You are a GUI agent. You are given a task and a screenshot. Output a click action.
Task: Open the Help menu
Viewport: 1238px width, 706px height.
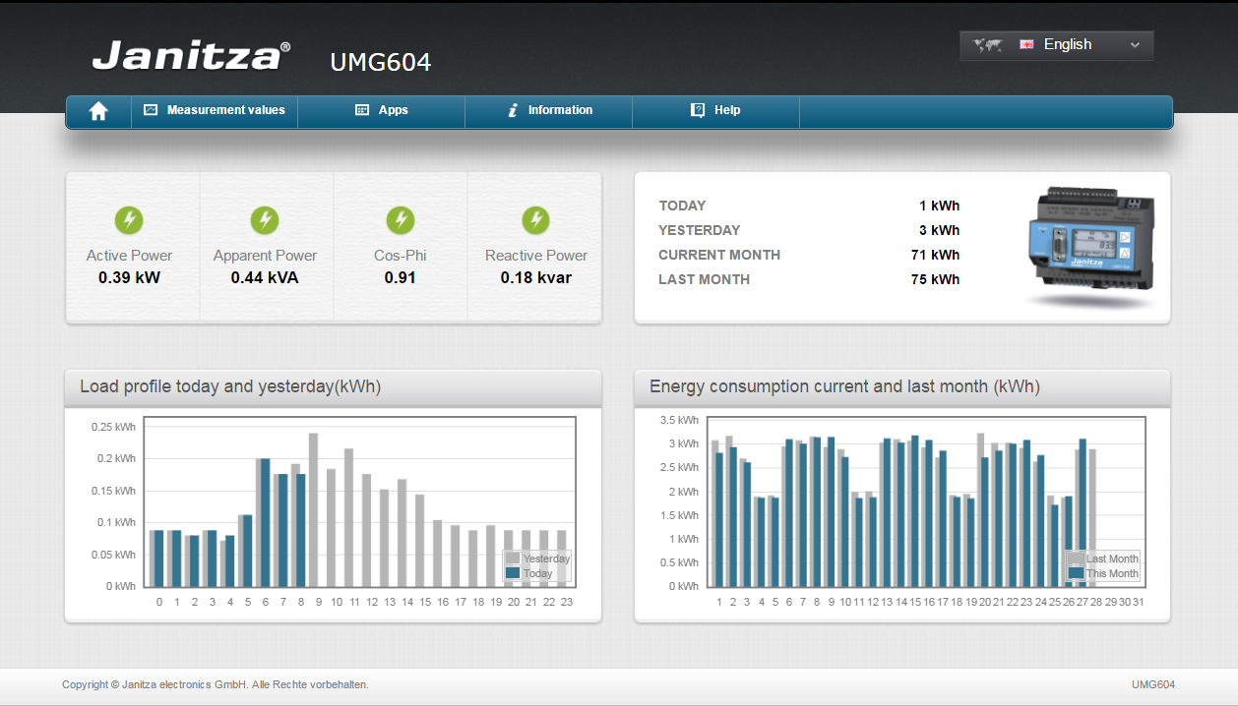pyautogui.click(x=715, y=111)
